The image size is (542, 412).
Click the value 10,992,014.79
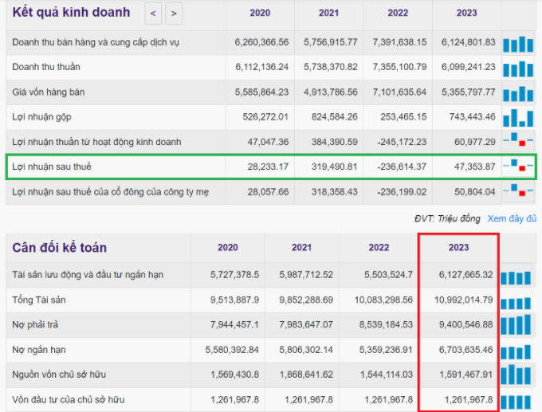point(464,300)
